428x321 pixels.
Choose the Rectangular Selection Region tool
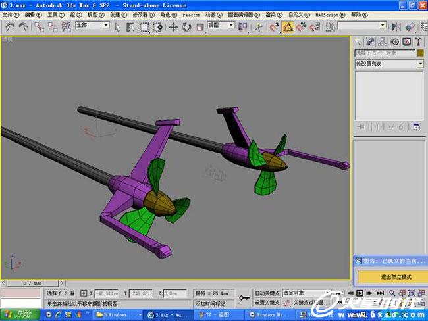pos(144,27)
